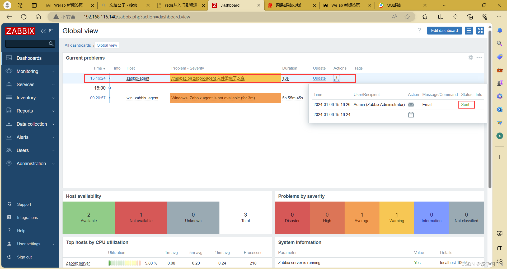Click Sign out
Viewport: 507px width, 269px height.
[x=24, y=257]
